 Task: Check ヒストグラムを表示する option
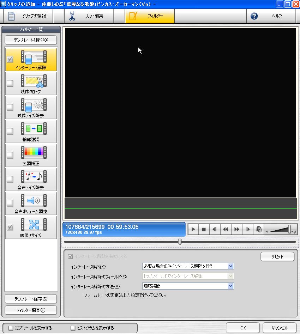coord(73,328)
